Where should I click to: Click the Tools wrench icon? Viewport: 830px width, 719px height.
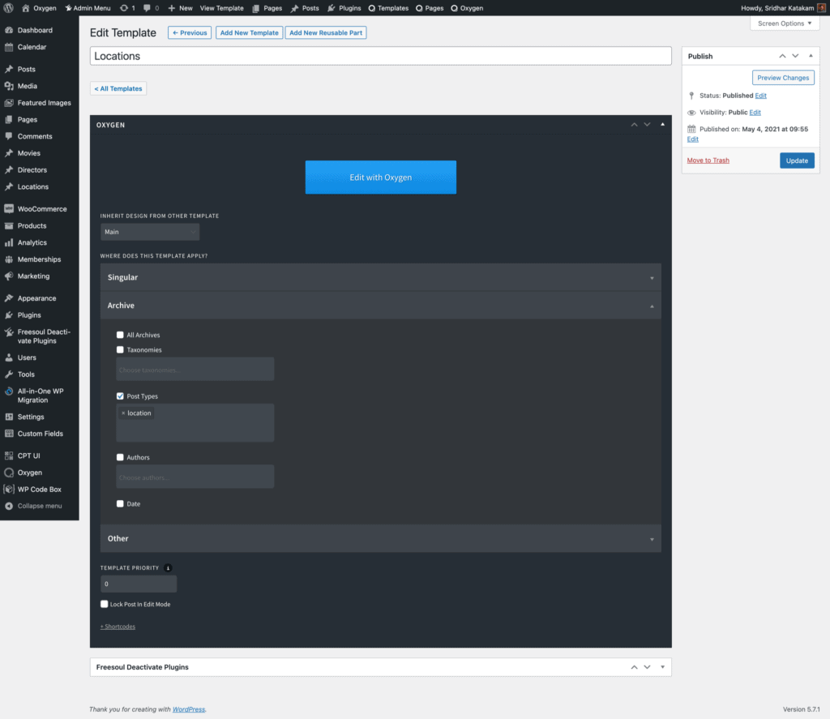(9, 374)
